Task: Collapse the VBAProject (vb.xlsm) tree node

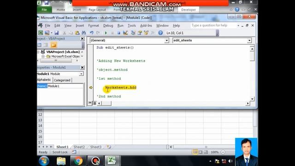Action: (x=38, y=52)
